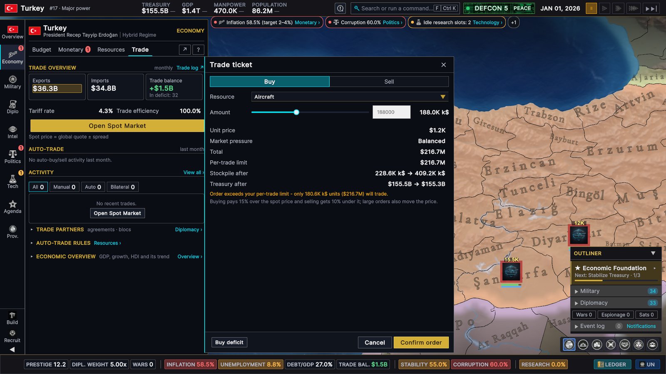Set game speed to double fast-forward

click(619, 8)
